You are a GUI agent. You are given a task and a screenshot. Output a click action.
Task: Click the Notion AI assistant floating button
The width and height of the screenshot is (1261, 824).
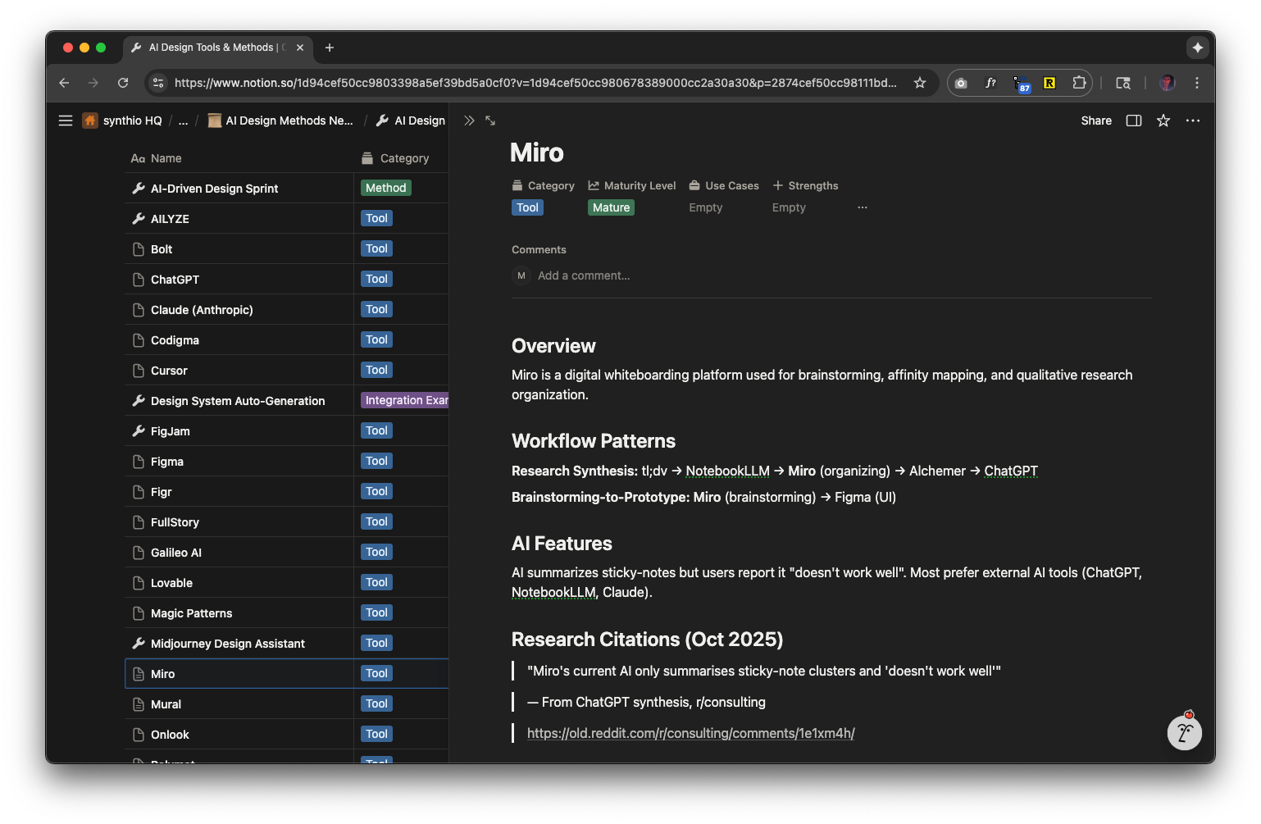pyautogui.click(x=1185, y=732)
